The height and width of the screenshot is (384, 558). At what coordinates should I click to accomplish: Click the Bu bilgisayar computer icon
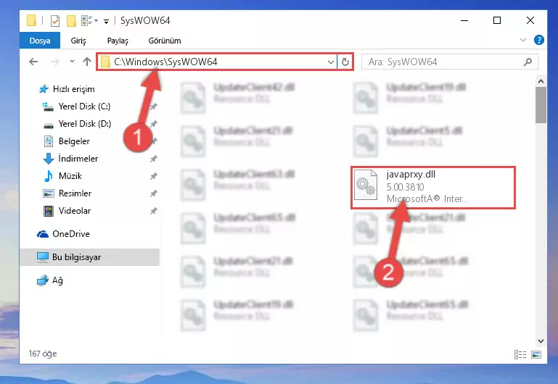click(x=43, y=257)
